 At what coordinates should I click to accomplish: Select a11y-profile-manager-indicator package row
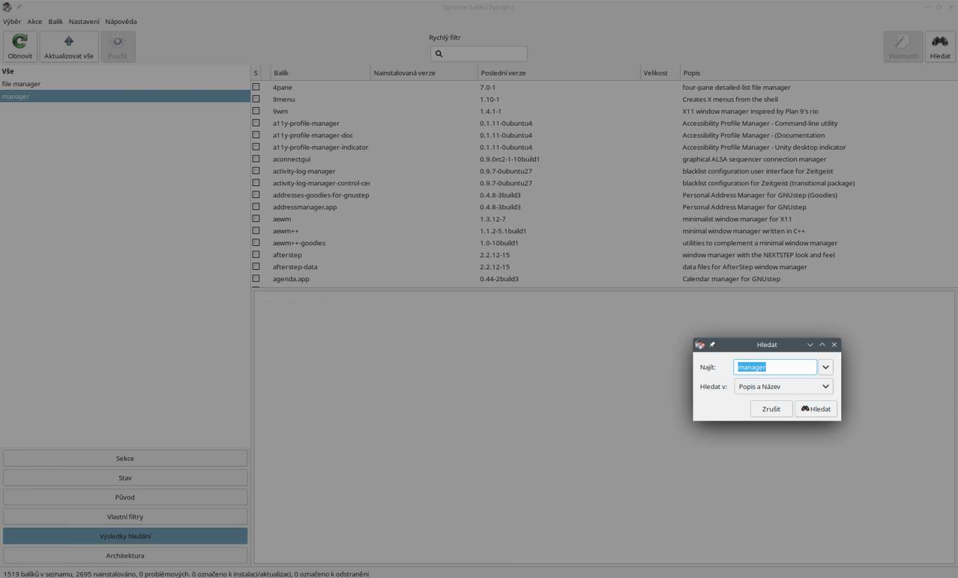[x=604, y=147]
